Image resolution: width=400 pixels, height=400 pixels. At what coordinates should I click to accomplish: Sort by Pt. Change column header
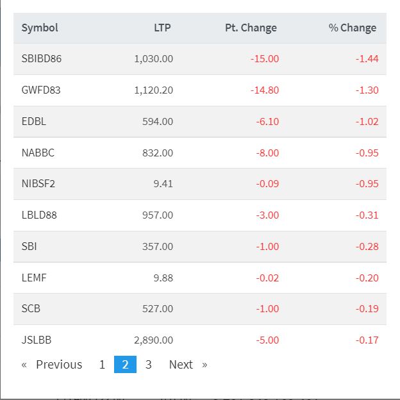click(251, 28)
